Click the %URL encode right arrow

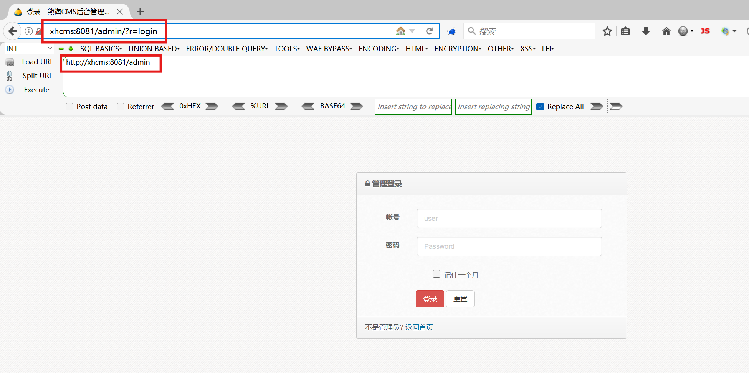tap(281, 106)
